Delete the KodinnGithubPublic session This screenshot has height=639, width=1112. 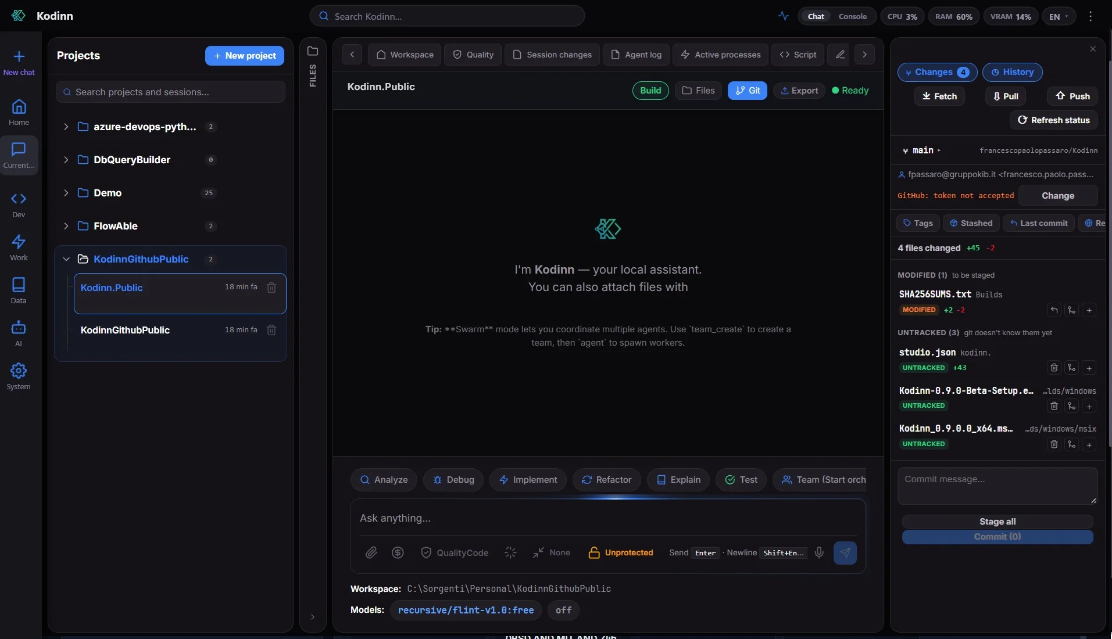pos(271,330)
